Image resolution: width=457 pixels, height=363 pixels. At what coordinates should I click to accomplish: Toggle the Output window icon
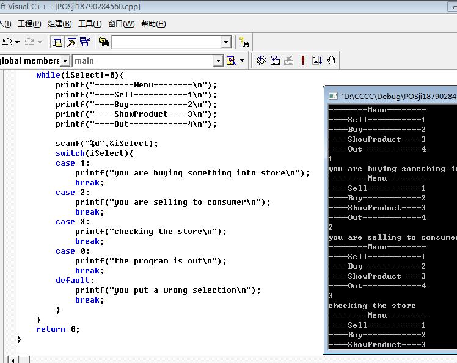71,42
